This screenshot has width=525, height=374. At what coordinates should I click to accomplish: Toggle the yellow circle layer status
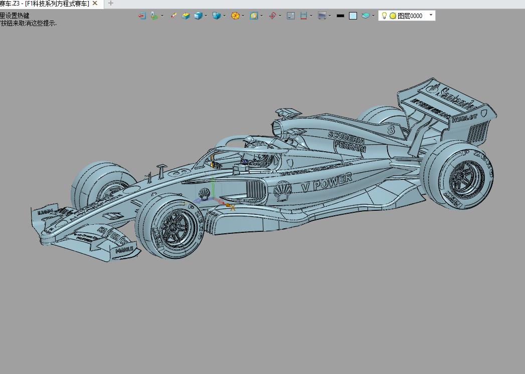point(393,16)
